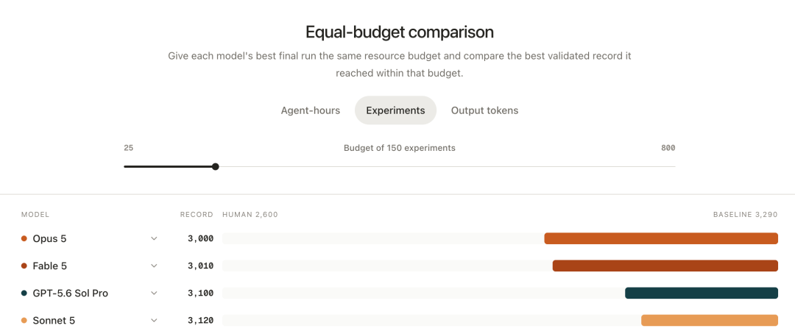Click the Fable 5 dark red bar

pyautogui.click(x=665, y=266)
